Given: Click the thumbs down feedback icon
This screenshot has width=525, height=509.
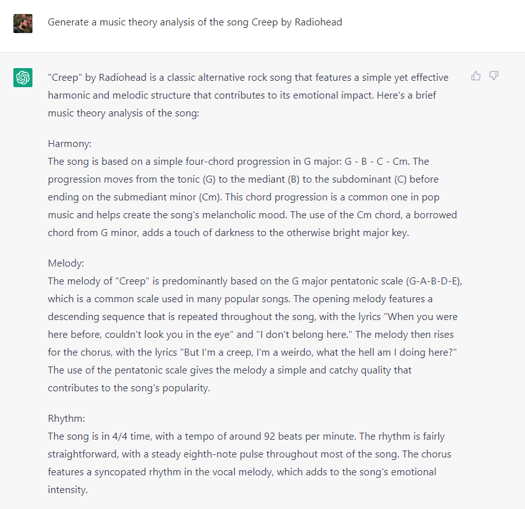Looking at the screenshot, I should click(494, 76).
